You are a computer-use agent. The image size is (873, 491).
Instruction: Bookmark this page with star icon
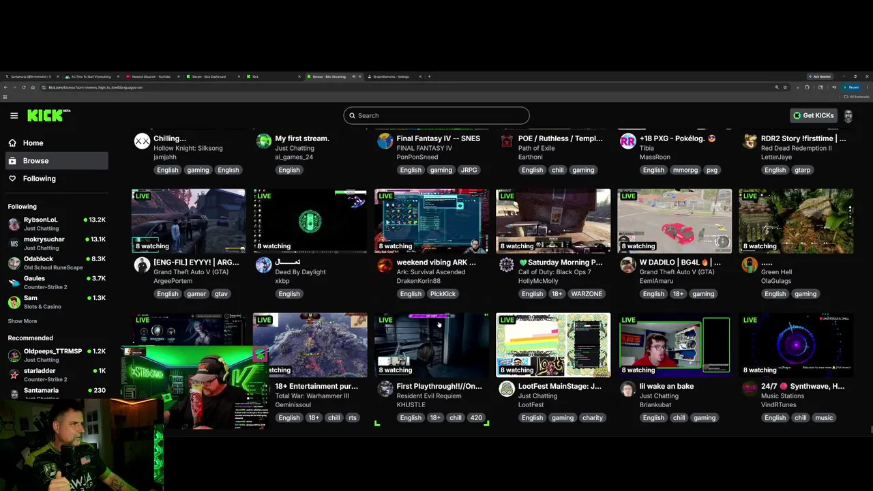tap(785, 87)
